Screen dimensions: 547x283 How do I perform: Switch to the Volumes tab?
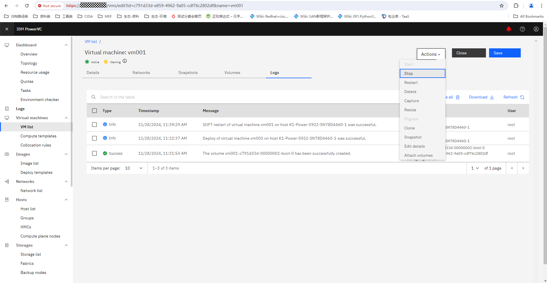tap(243, 73)
